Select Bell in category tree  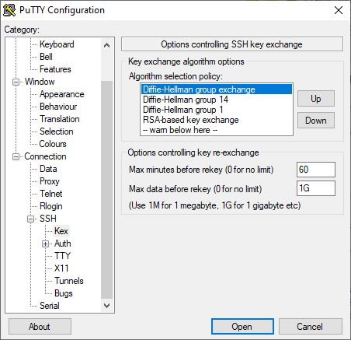point(46,57)
